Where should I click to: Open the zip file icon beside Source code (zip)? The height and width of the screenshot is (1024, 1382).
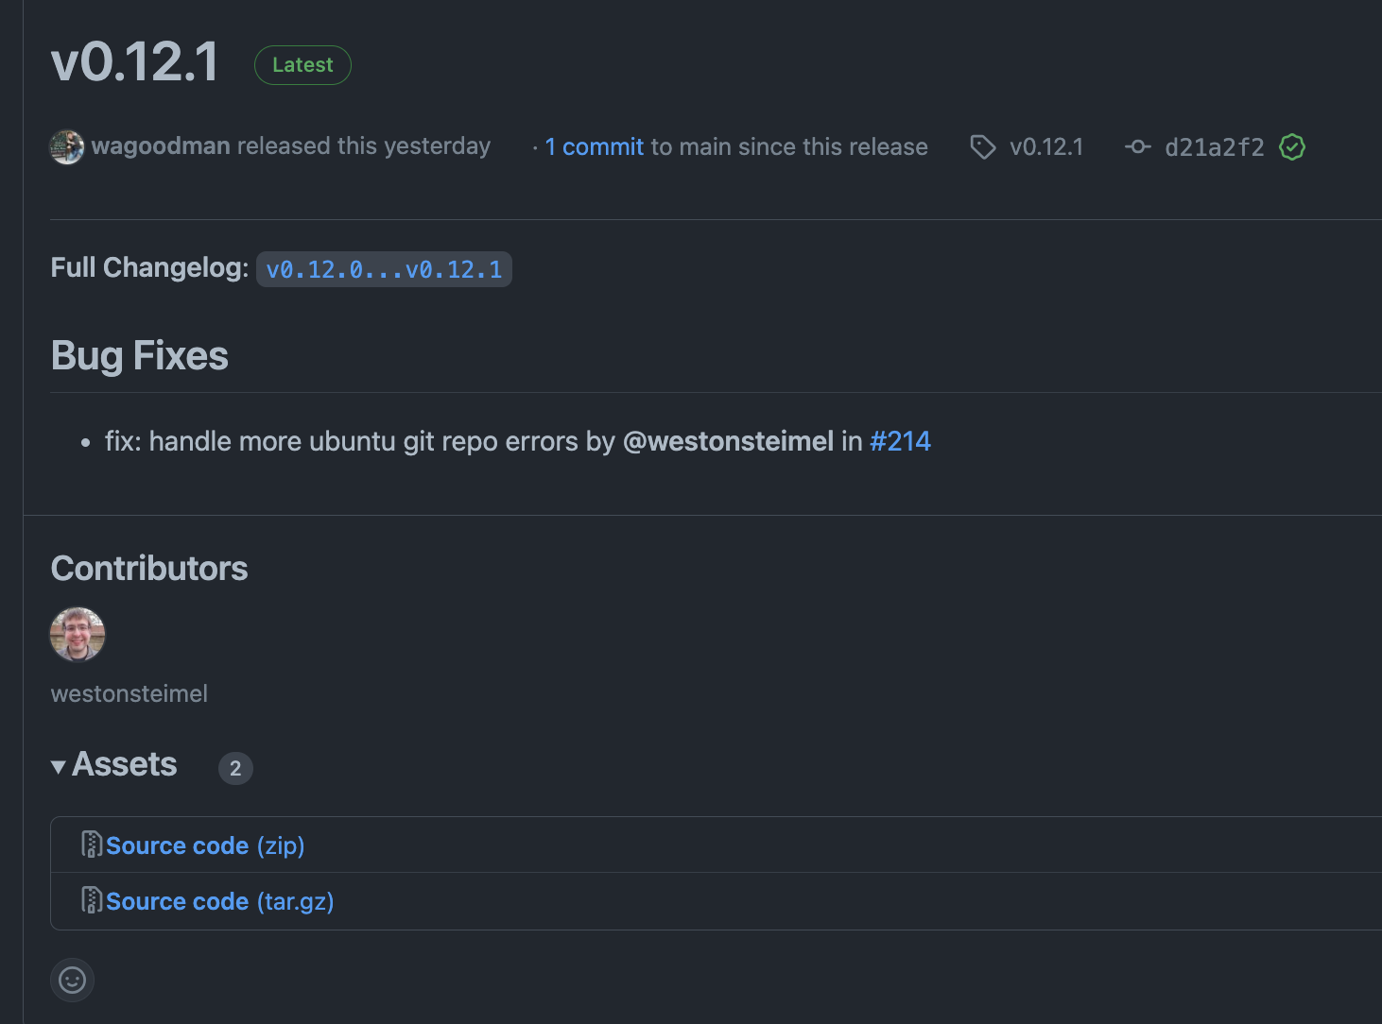coord(92,845)
